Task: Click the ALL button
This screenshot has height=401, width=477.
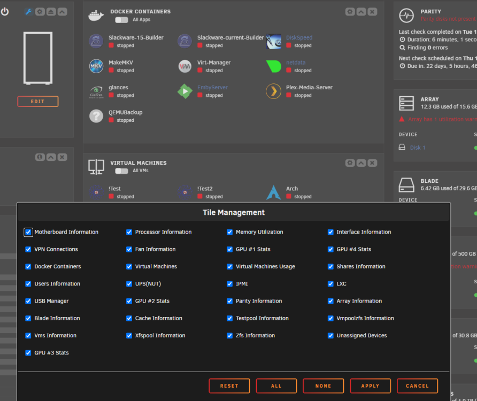Action: pos(276,386)
